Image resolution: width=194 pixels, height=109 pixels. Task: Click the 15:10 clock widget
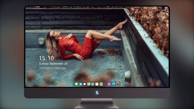click(46, 58)
